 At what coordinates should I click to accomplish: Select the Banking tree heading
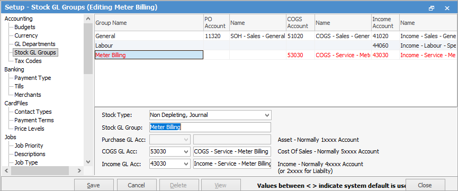[x=14, y=69]
